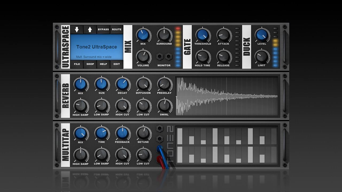Click the Reverb MIX knob

coord(81,84)
